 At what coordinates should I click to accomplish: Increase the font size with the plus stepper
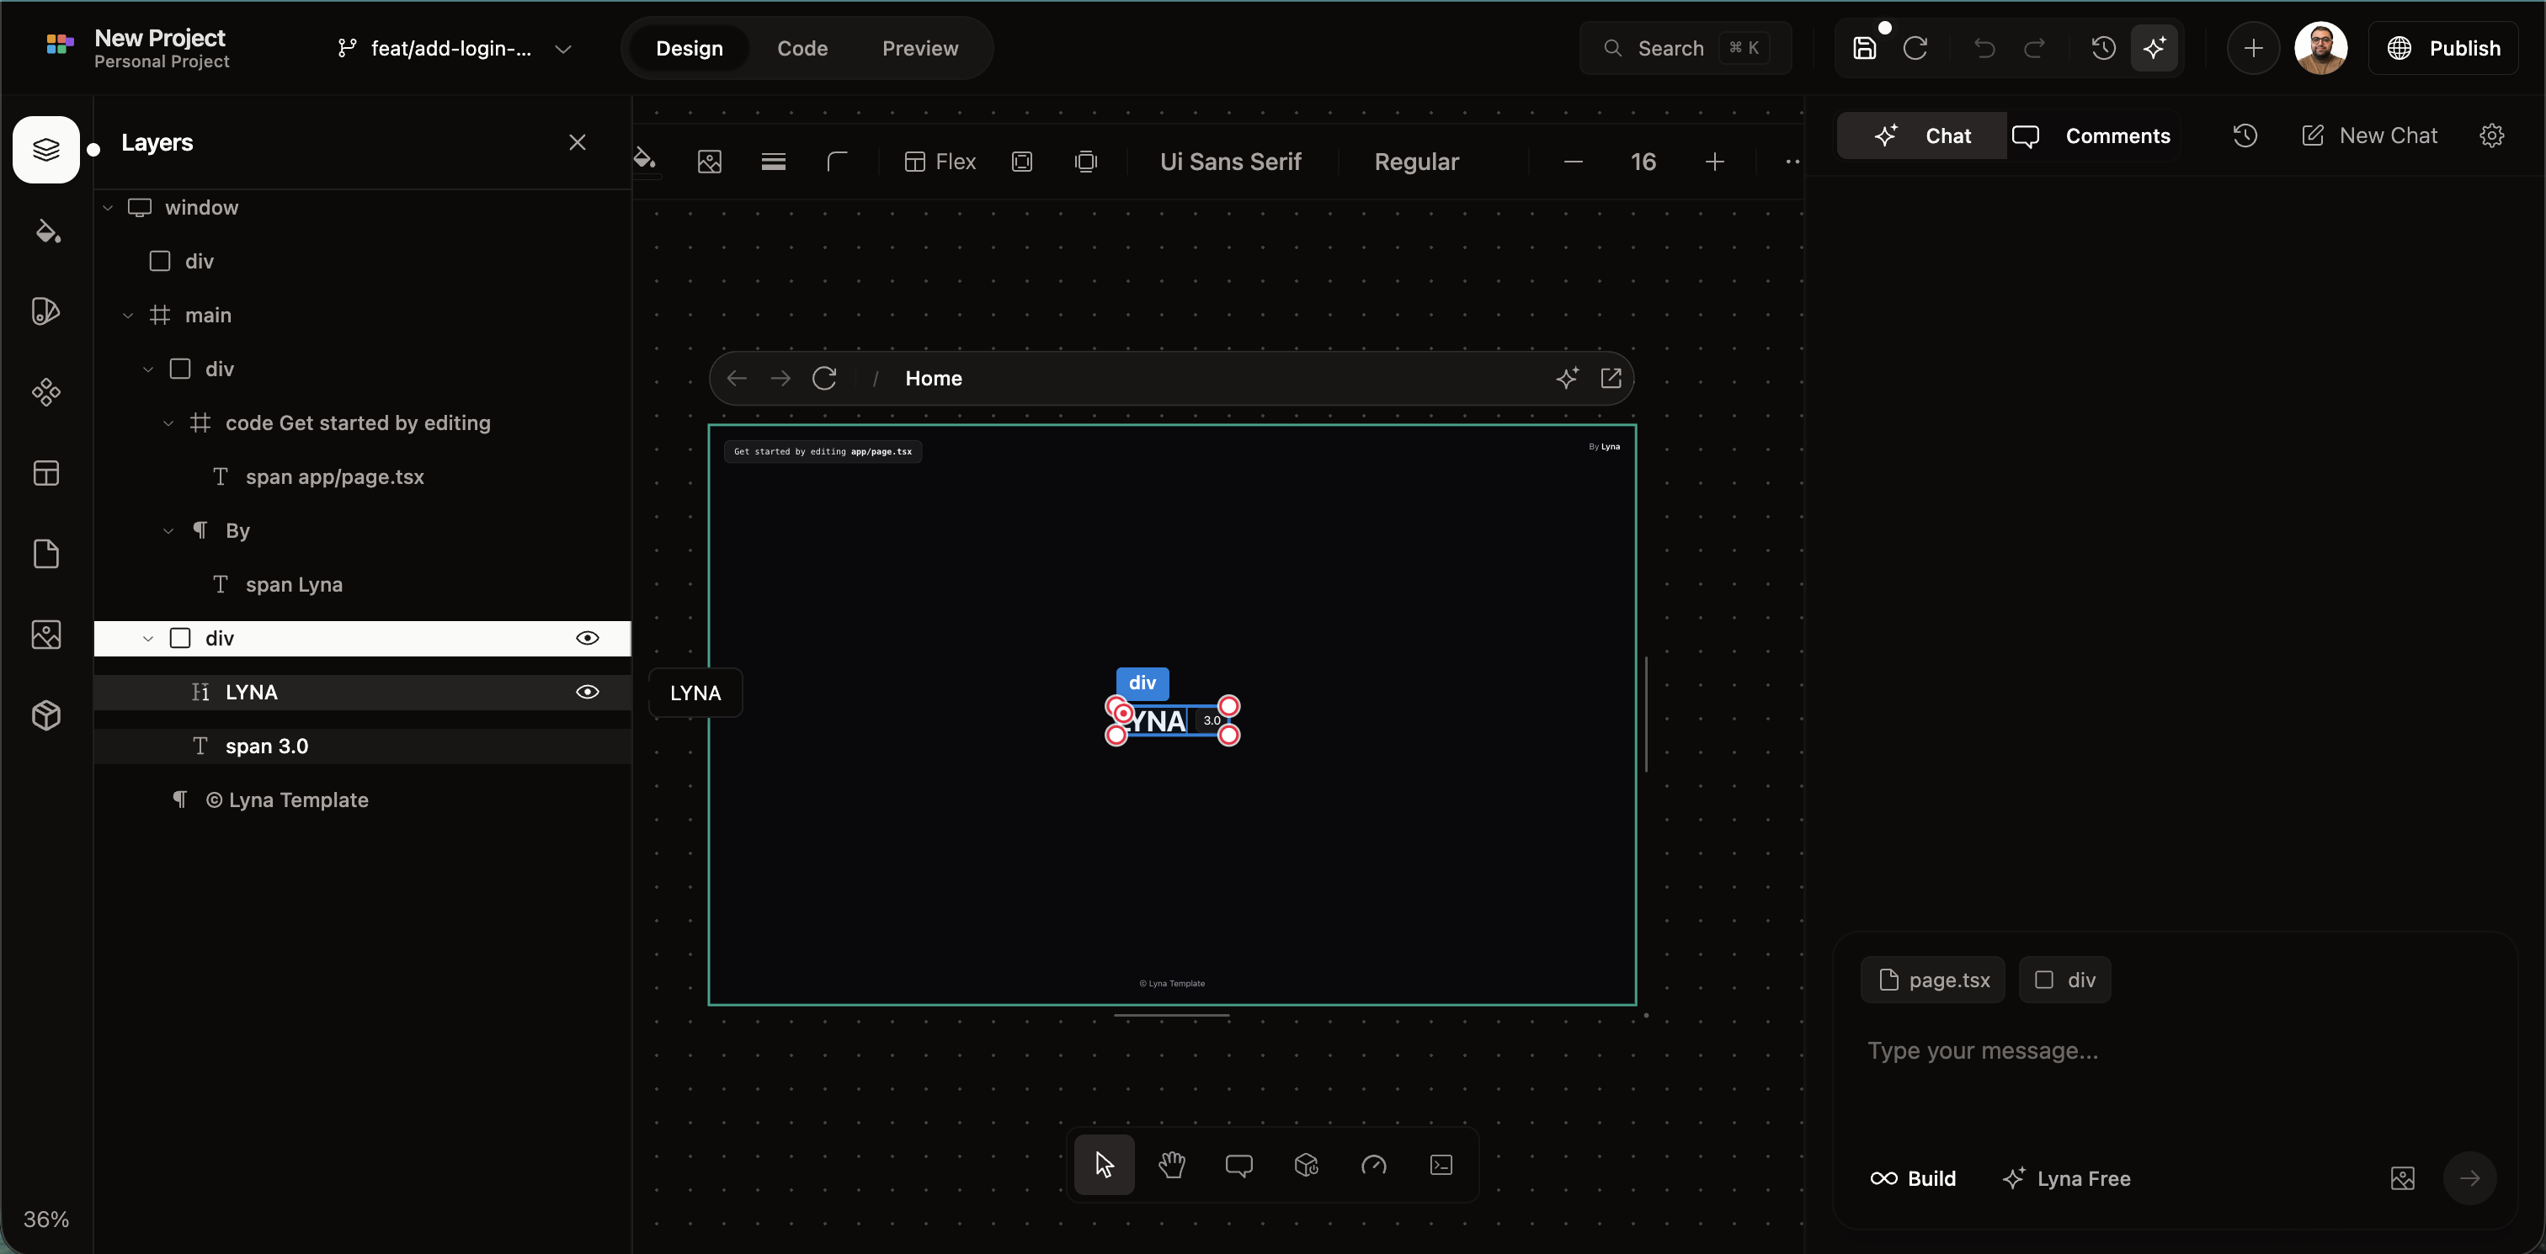click(1715, 161)
